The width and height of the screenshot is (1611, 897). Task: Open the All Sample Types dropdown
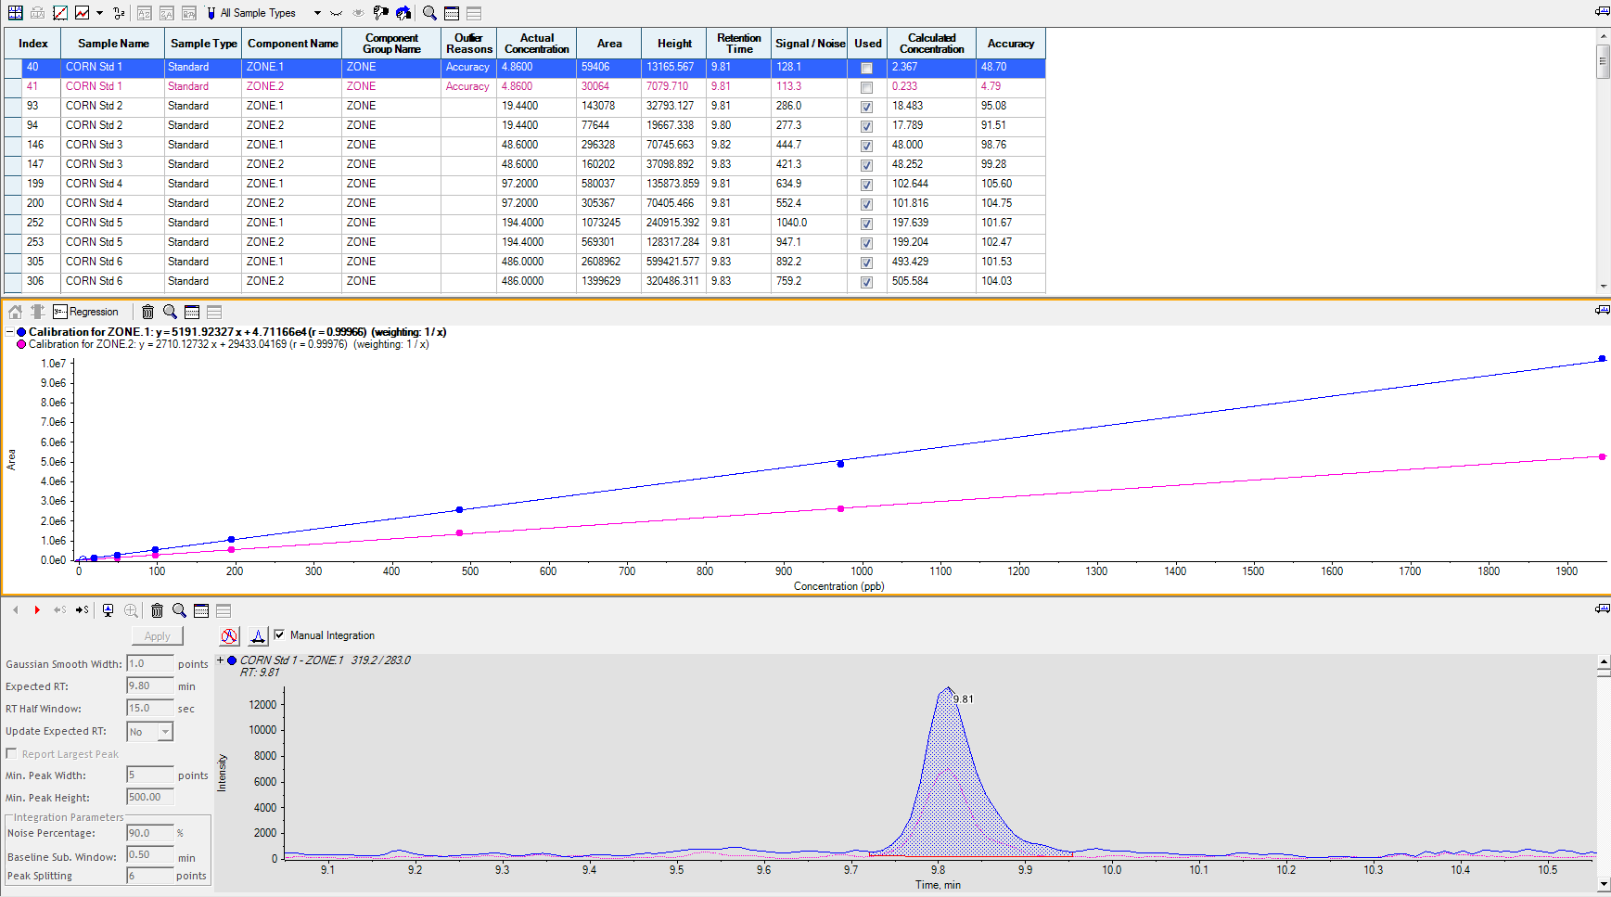[x=317, y=12]
